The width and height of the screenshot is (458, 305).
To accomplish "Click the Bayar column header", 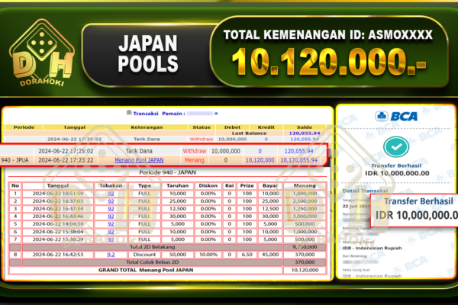I will pos(270,185).
